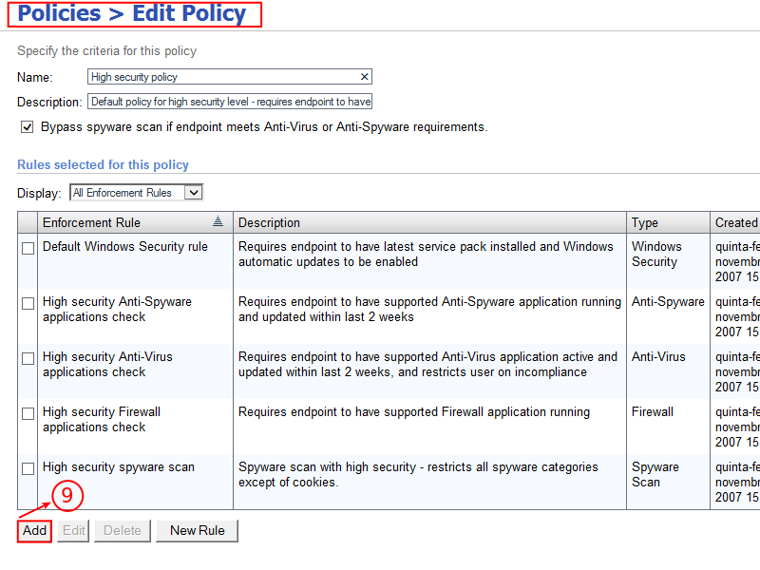Sort by the Created column header

tap(735, 222)
